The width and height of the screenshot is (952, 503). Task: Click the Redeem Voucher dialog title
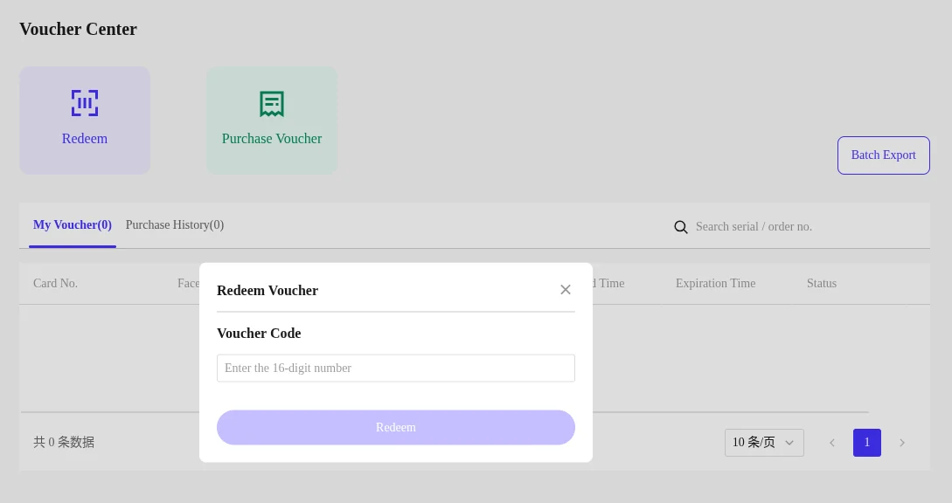click(268, 291)
